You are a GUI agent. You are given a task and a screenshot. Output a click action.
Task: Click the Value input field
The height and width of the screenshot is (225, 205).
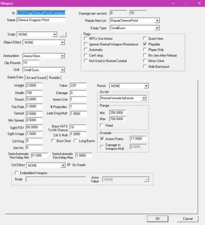tap(78, 85)
